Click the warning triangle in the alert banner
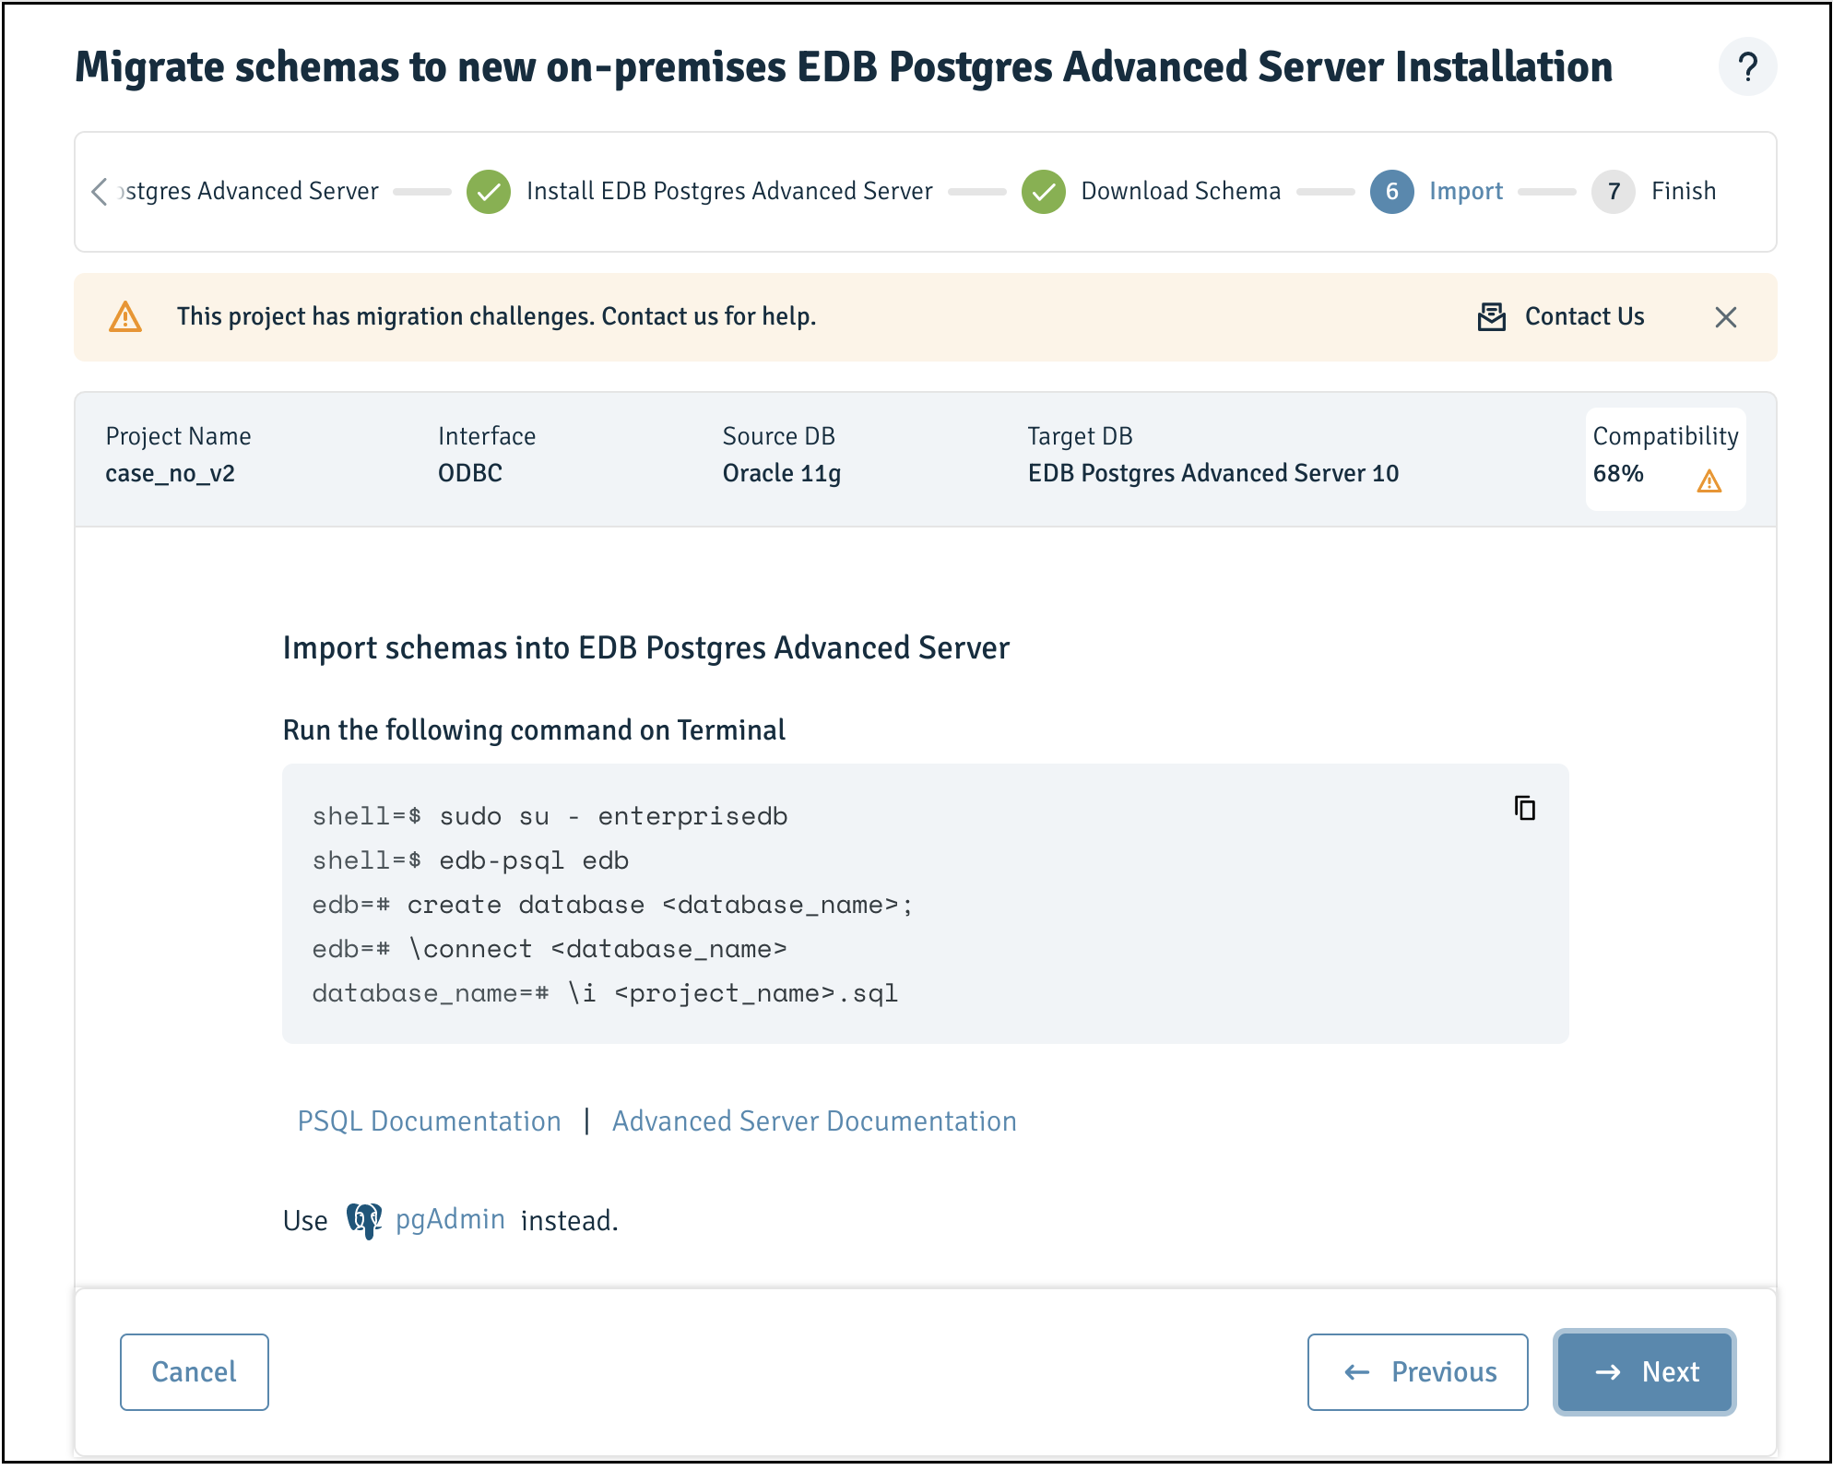This screenshot has width=1833, height=1470. coord(125,316)
